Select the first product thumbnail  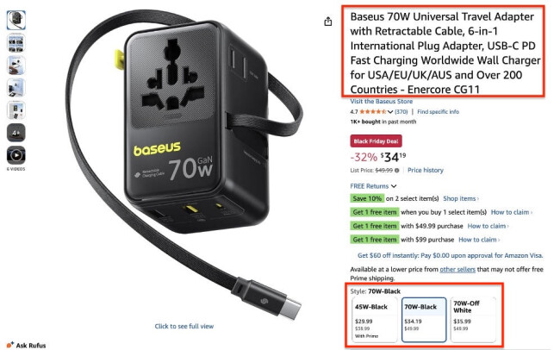pyautogui.click(x=16, y=20)
